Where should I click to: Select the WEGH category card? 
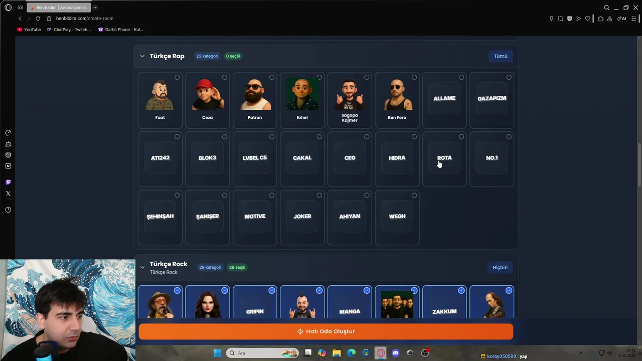397,218
